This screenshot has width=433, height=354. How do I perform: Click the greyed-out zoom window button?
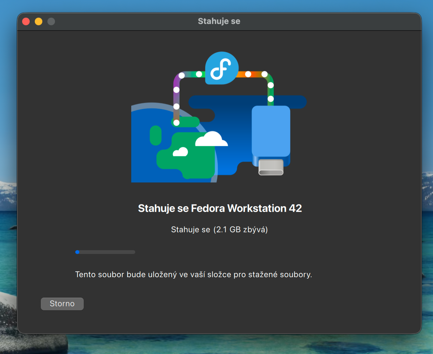(51, 22)
